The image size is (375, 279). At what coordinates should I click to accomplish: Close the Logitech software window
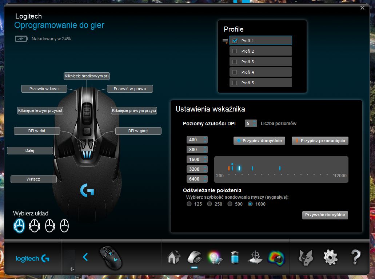tap(362, 8)
